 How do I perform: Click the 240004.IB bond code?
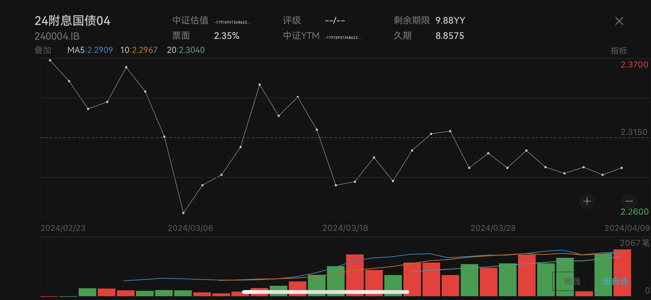tap(57, 36)
